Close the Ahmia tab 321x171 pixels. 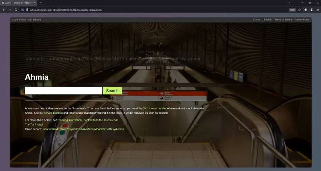tap(35, 3)
